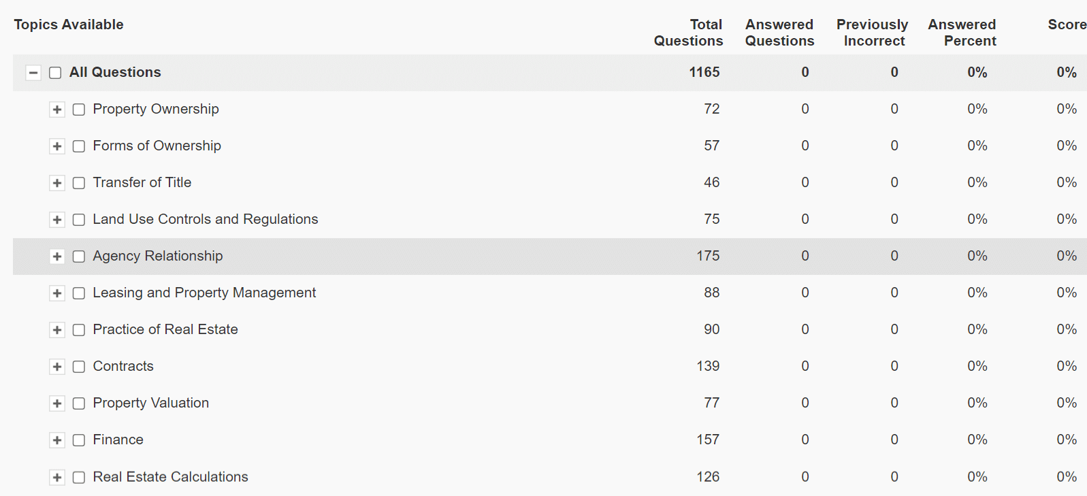Expand Leasing and Property Management topic
Viewport: 1087px width, 496px height.
[57, 293]
